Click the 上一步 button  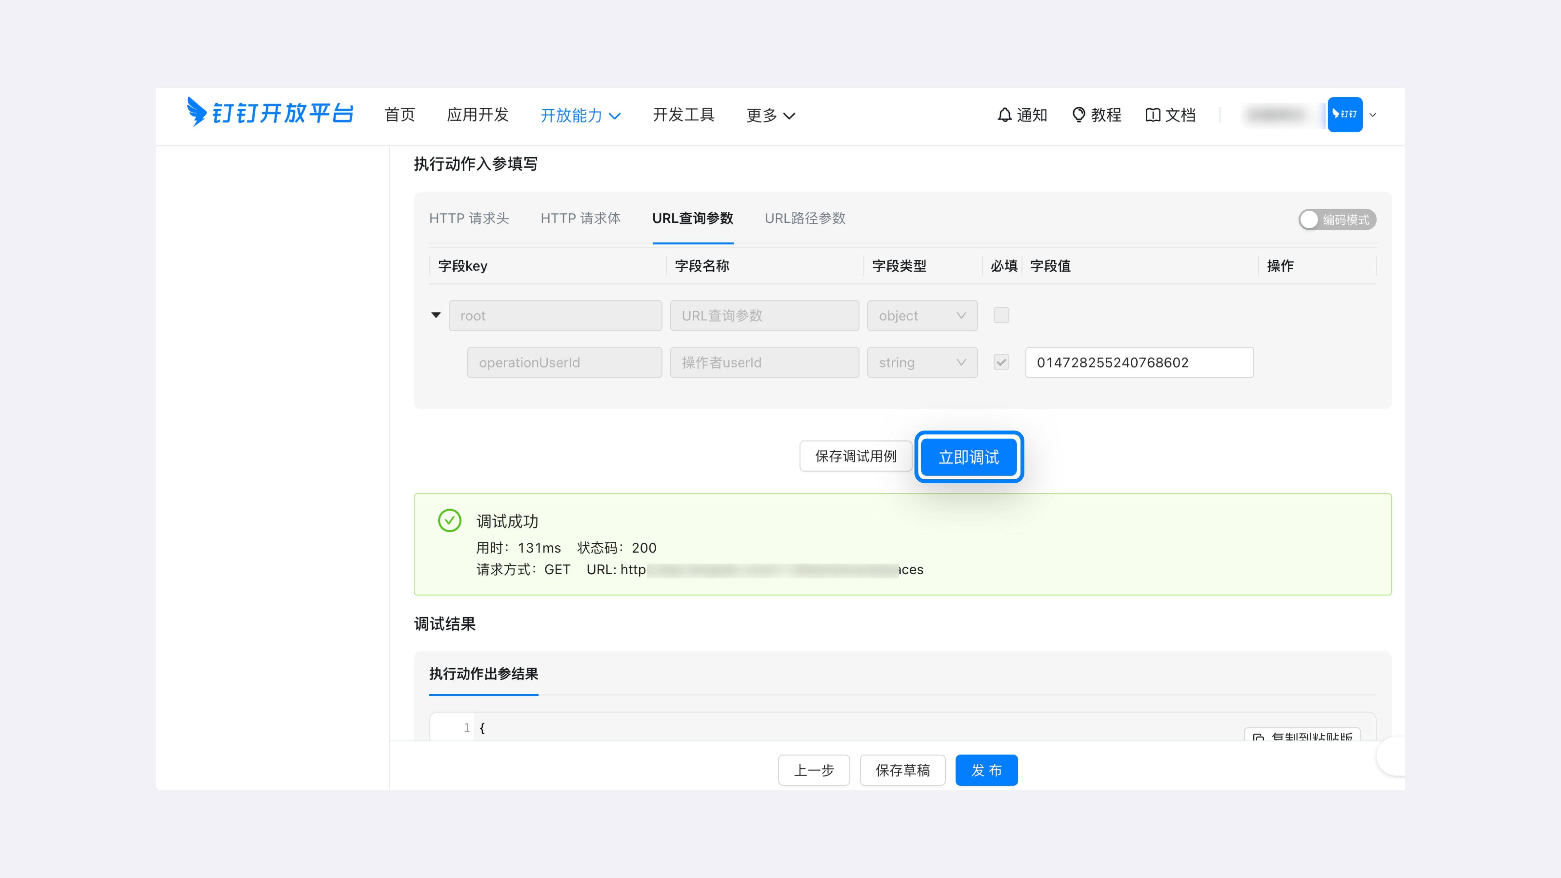(x=814, y=770)
